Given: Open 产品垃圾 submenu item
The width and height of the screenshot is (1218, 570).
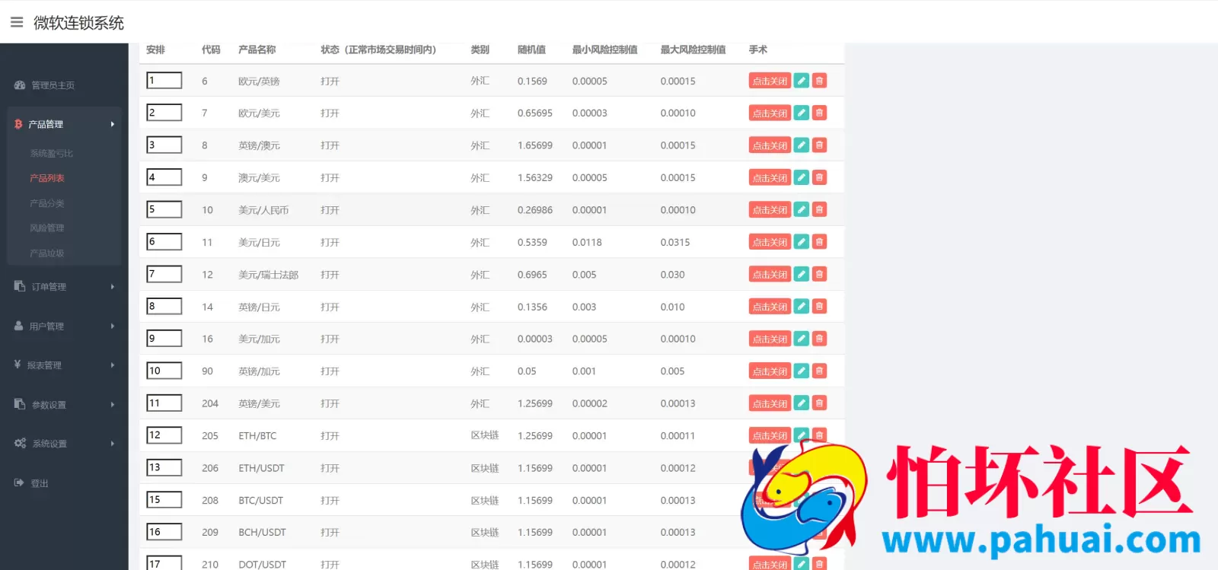Looking at the screenshot, I should [x=47, y=253].
